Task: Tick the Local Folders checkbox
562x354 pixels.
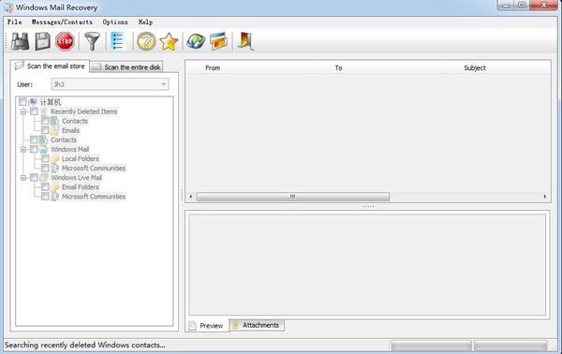Action: [45, 158]
